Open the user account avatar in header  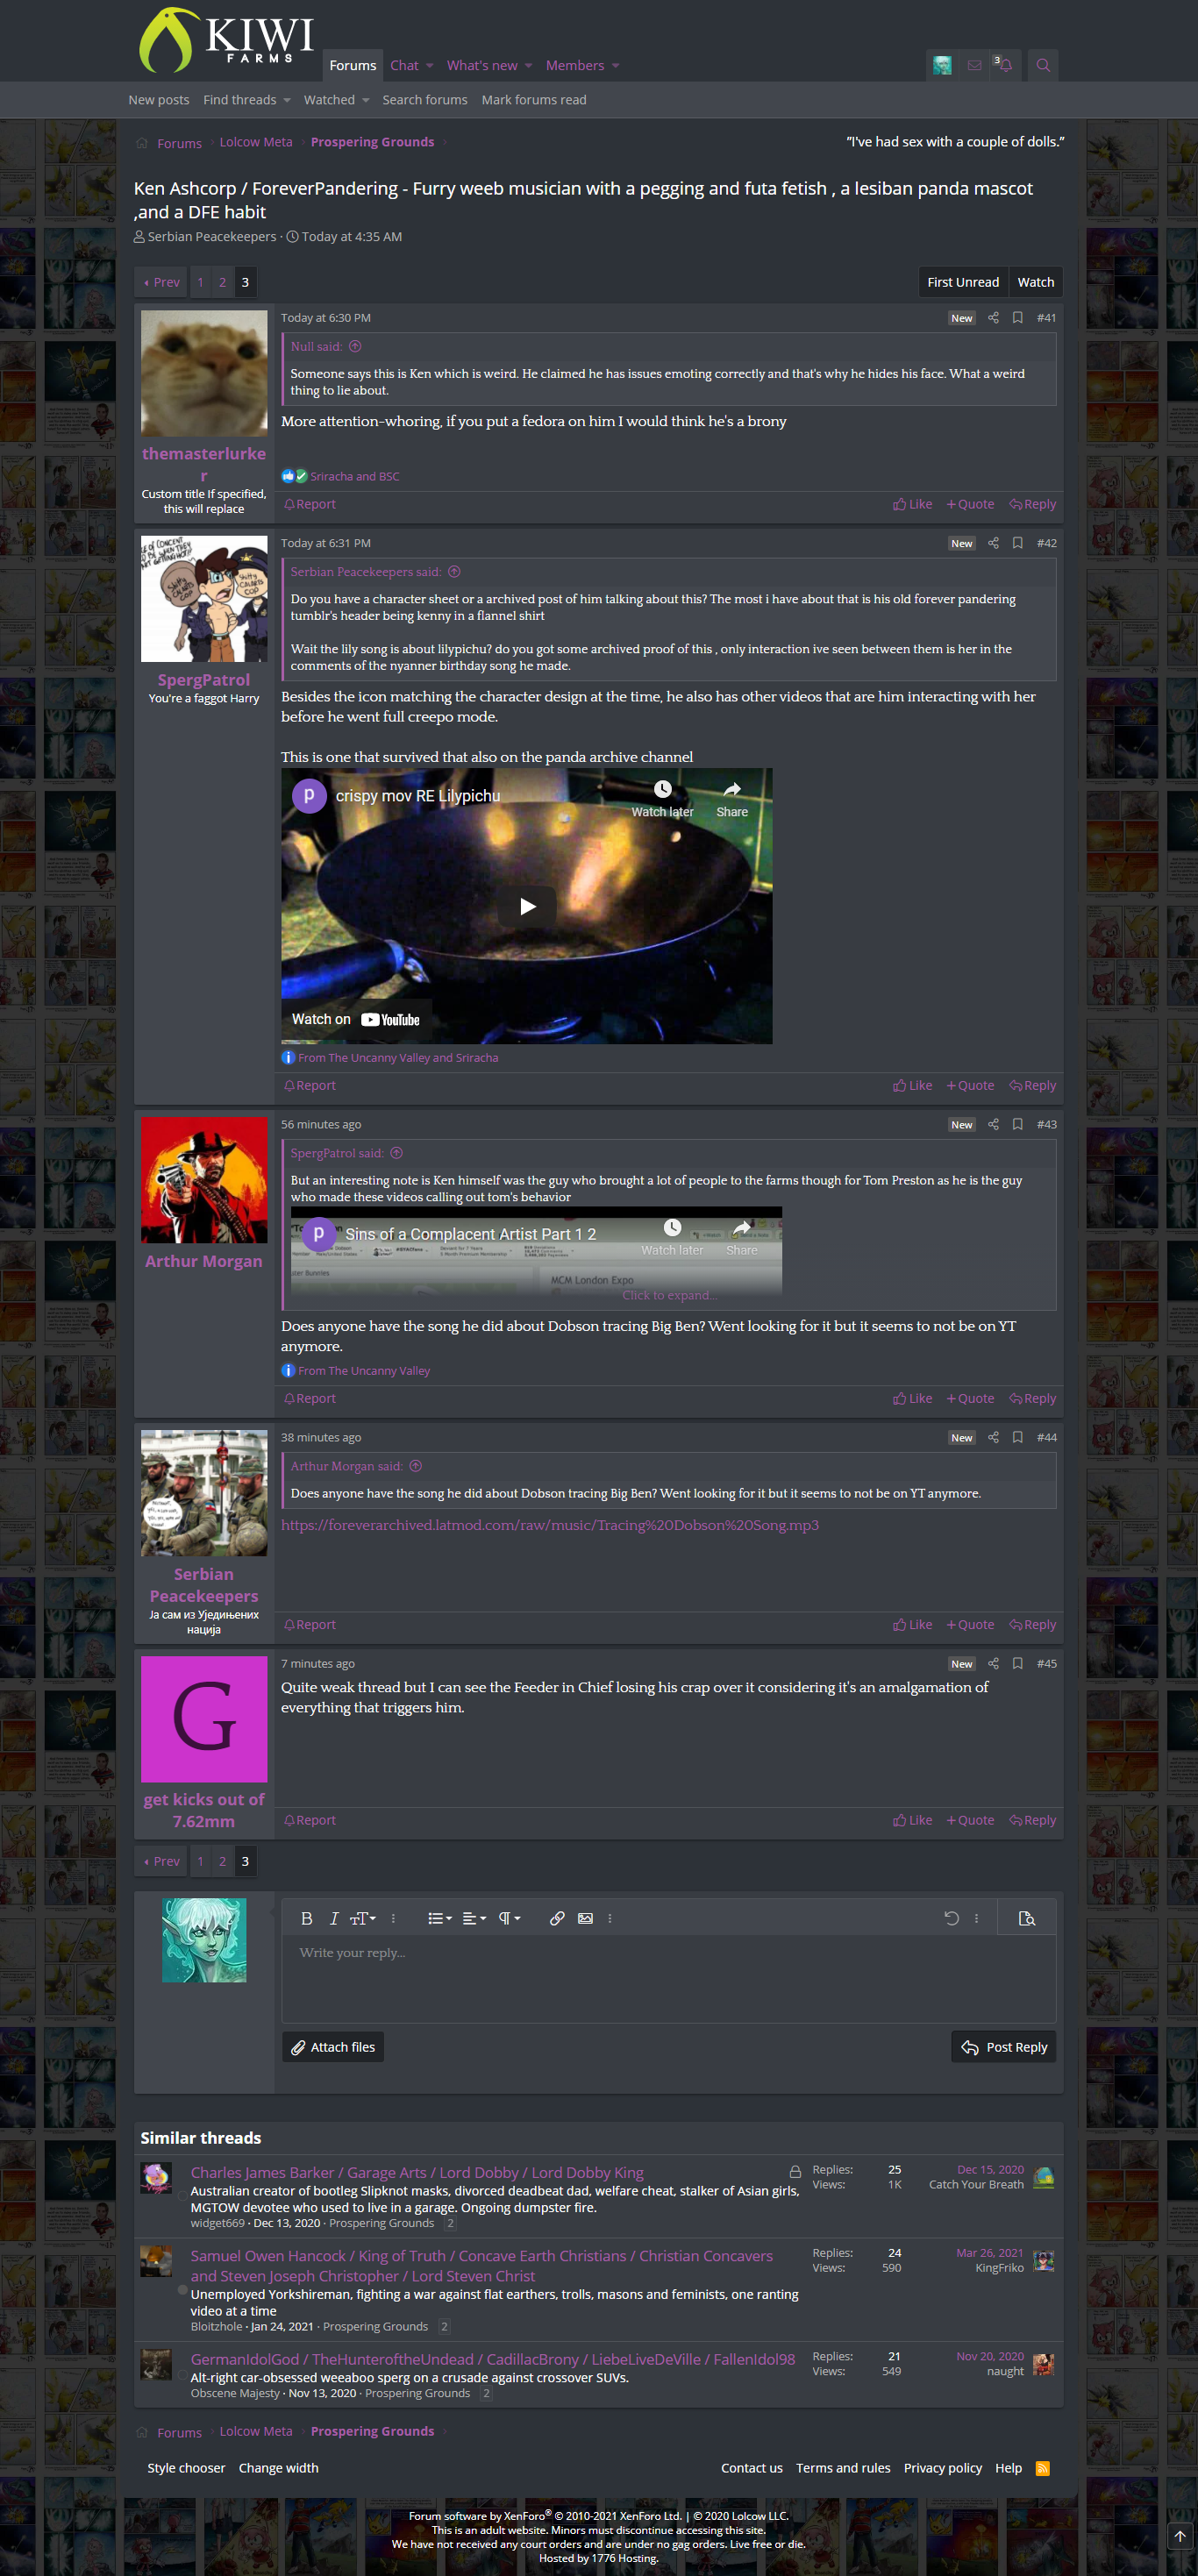tap(942, 65)
